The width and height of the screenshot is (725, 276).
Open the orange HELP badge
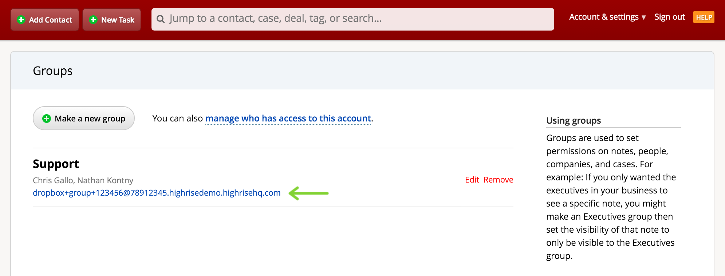pyautogui.click(x=704, y=17)
